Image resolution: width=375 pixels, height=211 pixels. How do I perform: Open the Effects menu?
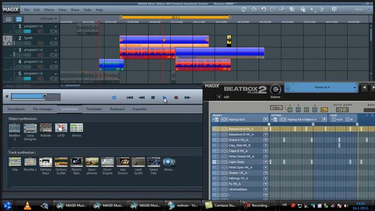pos(49,10)
